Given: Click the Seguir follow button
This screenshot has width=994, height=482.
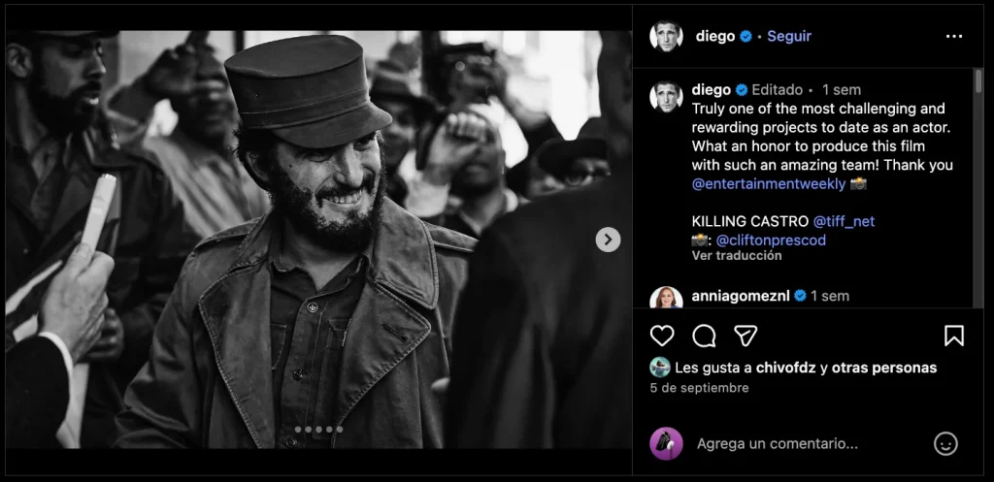Looking at the screenshot, I should coord(788,36).
